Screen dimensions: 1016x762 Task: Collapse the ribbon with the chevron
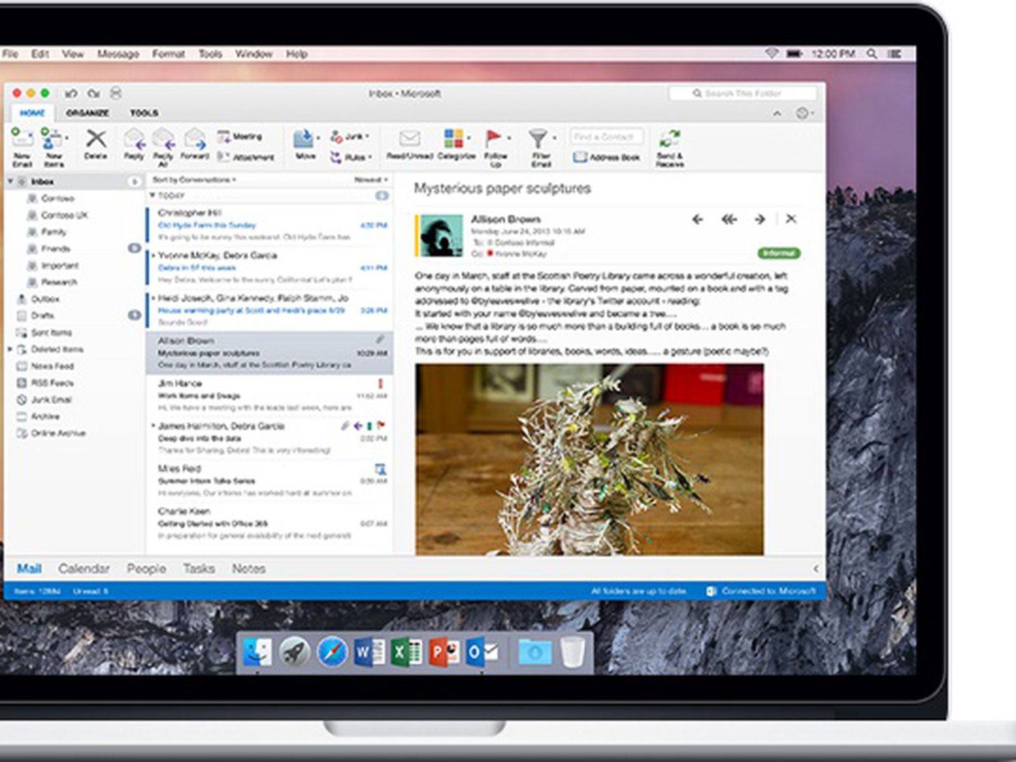(x=777, y=114)
